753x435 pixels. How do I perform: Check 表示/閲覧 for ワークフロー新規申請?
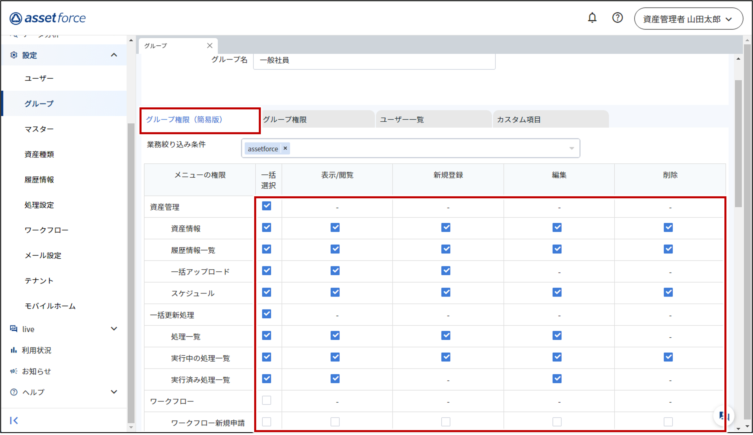click(x=335, y=421)
